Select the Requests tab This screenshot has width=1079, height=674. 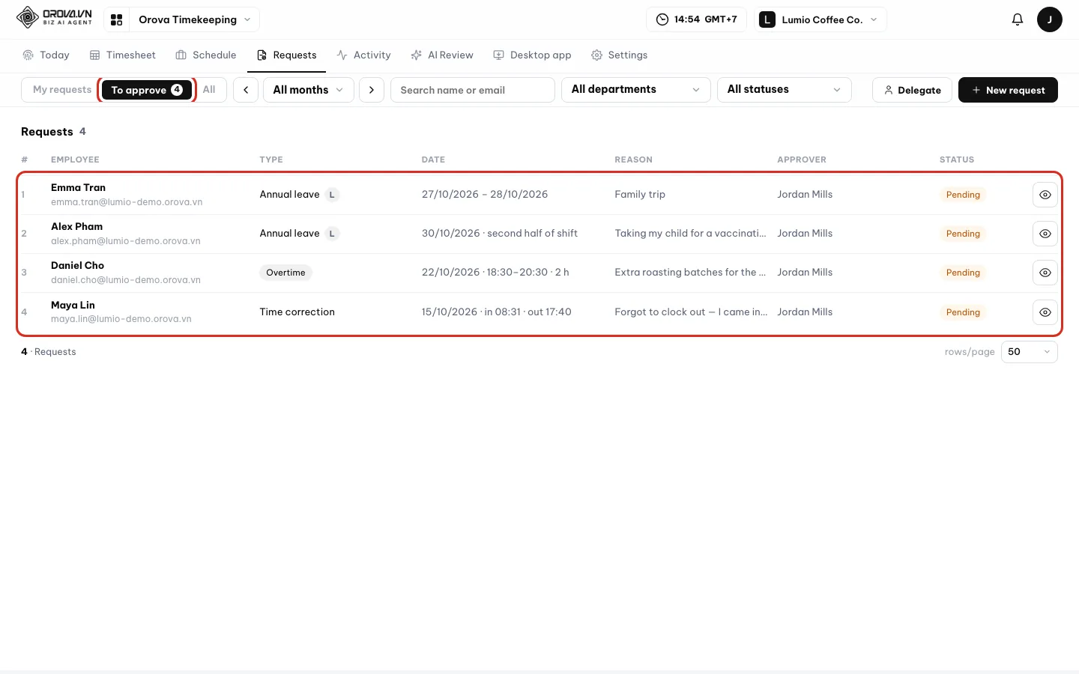tap(286, 55)
